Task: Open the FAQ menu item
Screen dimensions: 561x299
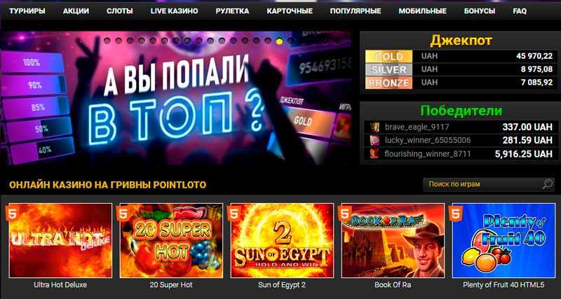Action: pos(520,11)
